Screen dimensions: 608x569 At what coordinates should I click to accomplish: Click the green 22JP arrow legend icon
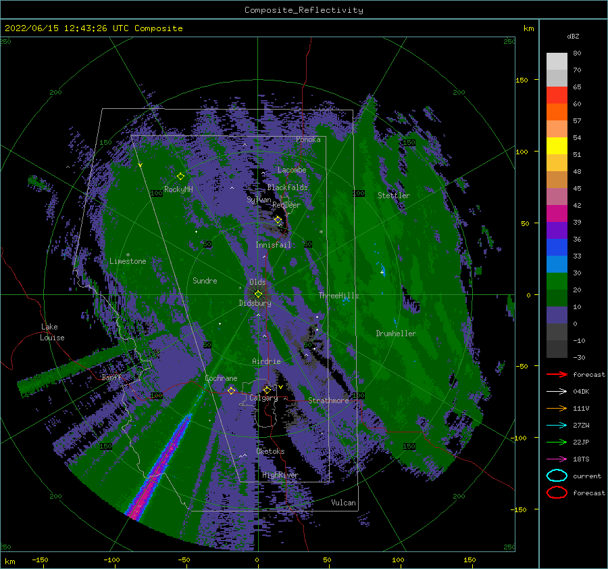click(557, 442)
